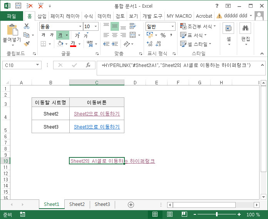This screenshot has height=219, width=268.
Task: Increase font size icon
Action: tap(77, 35)
